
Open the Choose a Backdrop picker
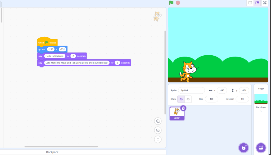[261, 148]
